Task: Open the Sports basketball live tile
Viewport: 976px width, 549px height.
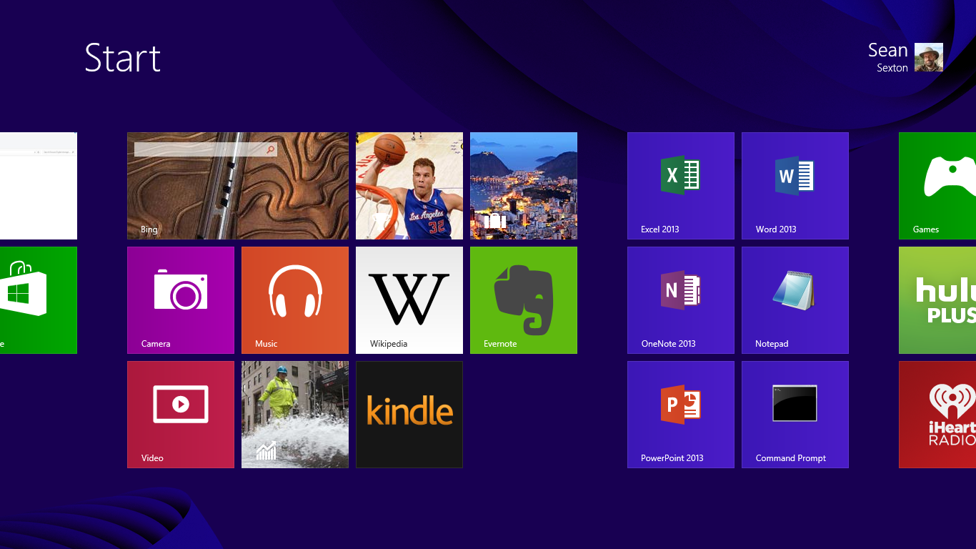Action: (x=409, y=186)
